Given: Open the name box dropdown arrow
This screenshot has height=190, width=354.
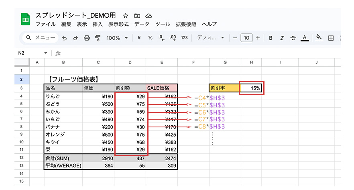Looking at the screenshot, I should click(46, 53).
